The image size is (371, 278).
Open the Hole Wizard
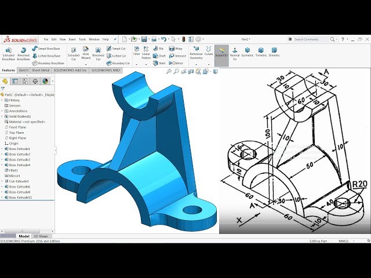pyautogui.click(x=86, y=53)
